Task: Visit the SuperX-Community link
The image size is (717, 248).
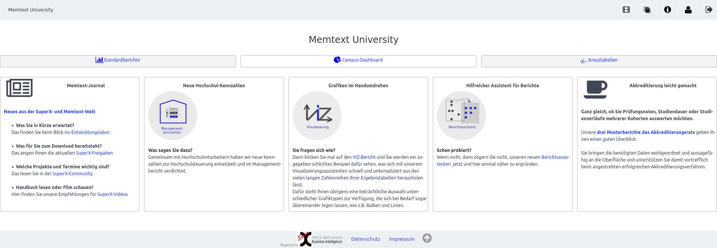Action: [72, 174]
